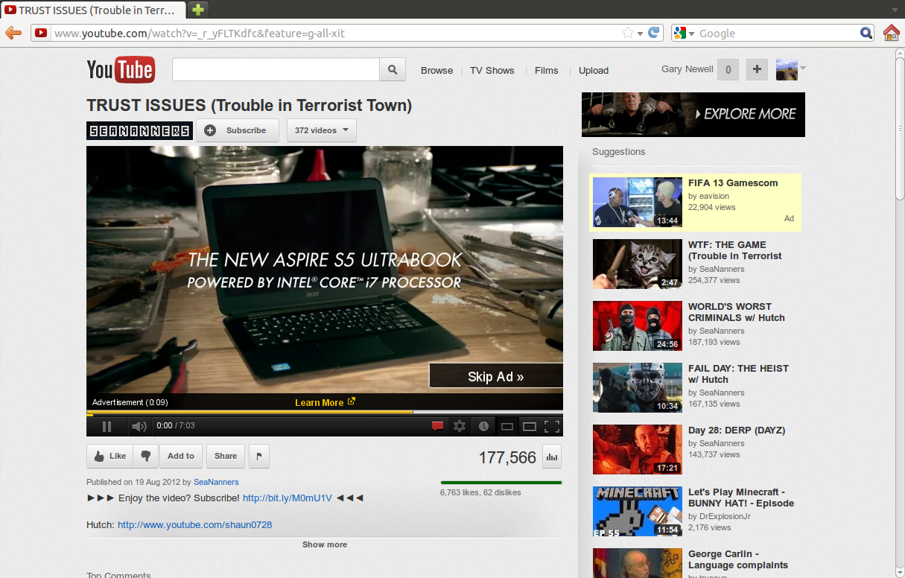
Task: Click the DrExplosionJr channel name
Action: 726,516
